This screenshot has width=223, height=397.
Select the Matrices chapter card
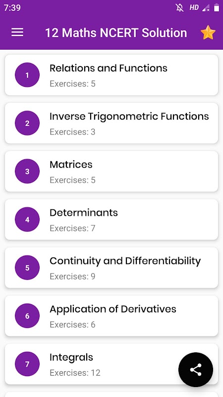pos(111,171)
